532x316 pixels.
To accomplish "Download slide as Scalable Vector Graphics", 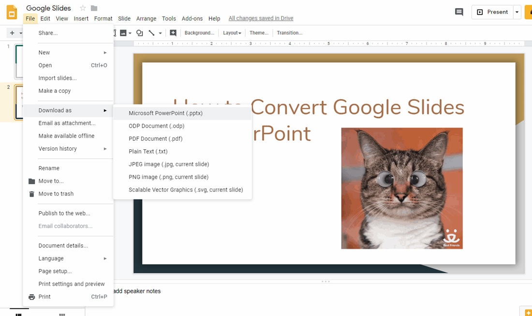I will click(182, 190).
